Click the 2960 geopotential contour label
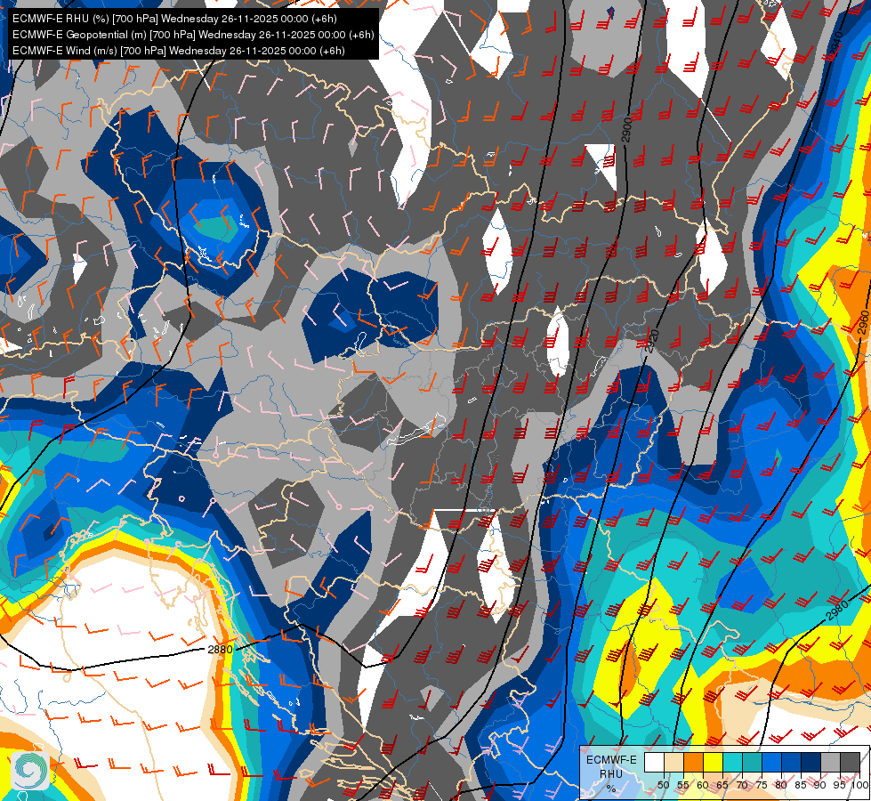This screenshot has height=801, width=871. coord(863,322)
